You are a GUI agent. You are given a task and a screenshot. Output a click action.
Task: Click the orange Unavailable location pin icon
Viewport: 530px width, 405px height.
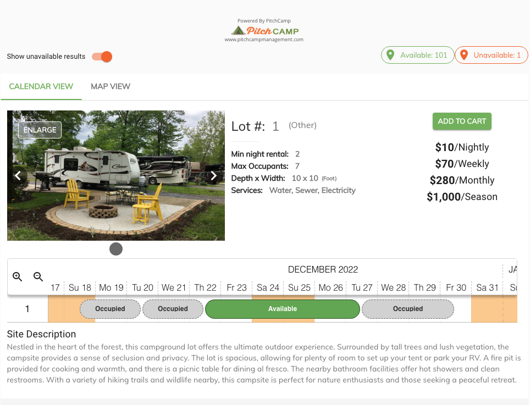click(464, 55)
